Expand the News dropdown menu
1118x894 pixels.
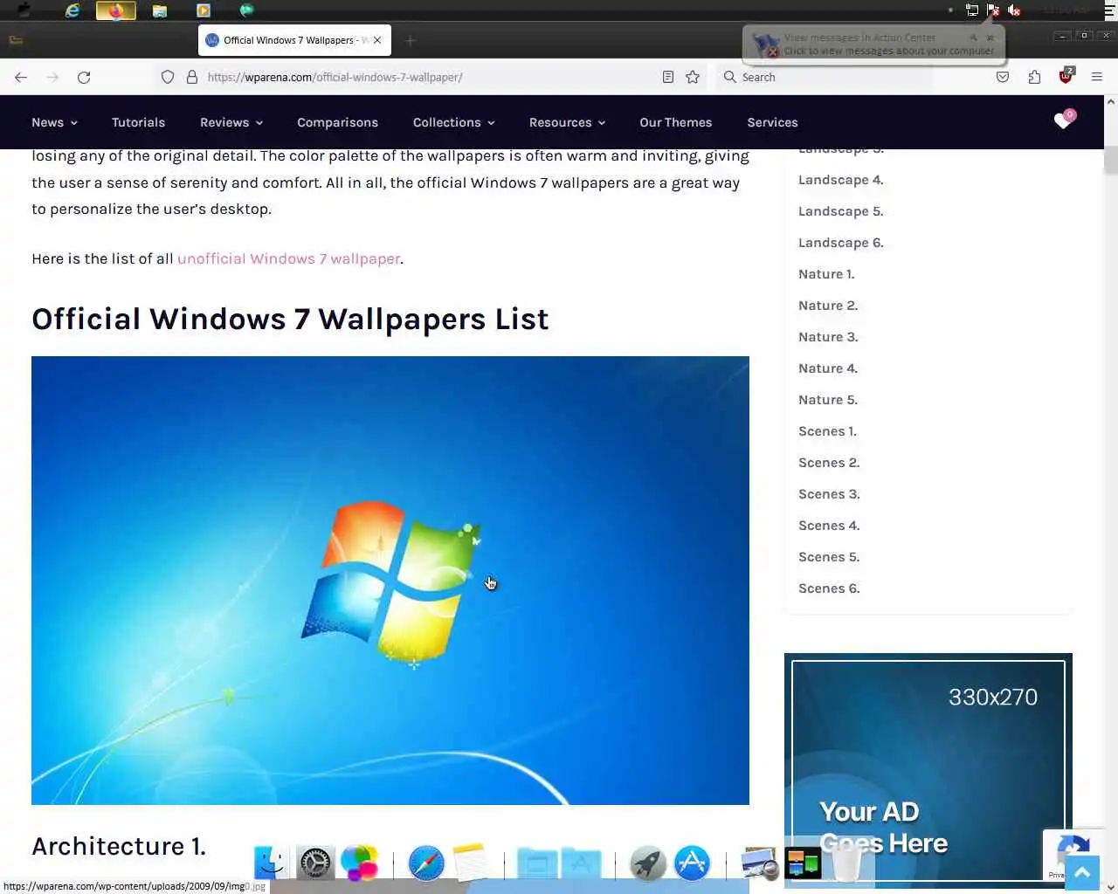(x=54, y=122)
